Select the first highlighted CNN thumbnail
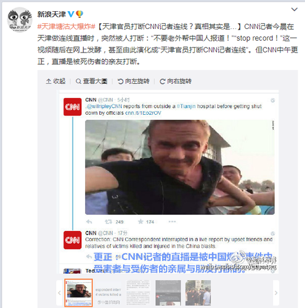 [79, 293]
